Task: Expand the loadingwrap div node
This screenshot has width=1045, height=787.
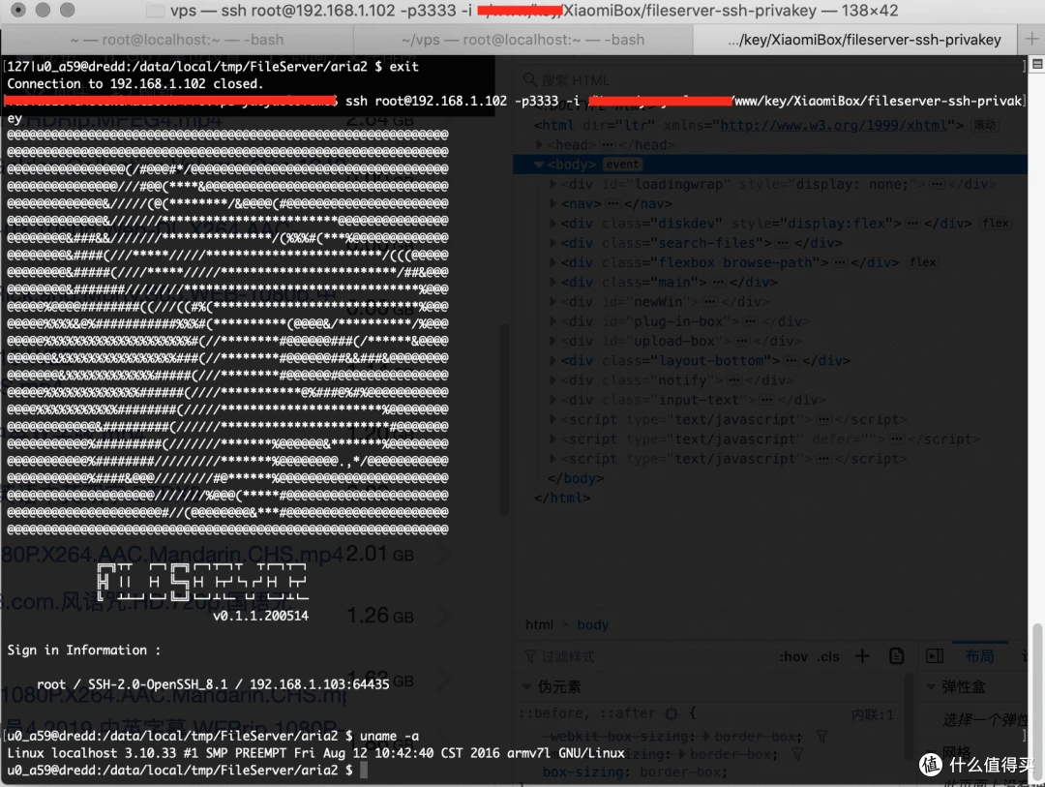Action: coord(552,184)
